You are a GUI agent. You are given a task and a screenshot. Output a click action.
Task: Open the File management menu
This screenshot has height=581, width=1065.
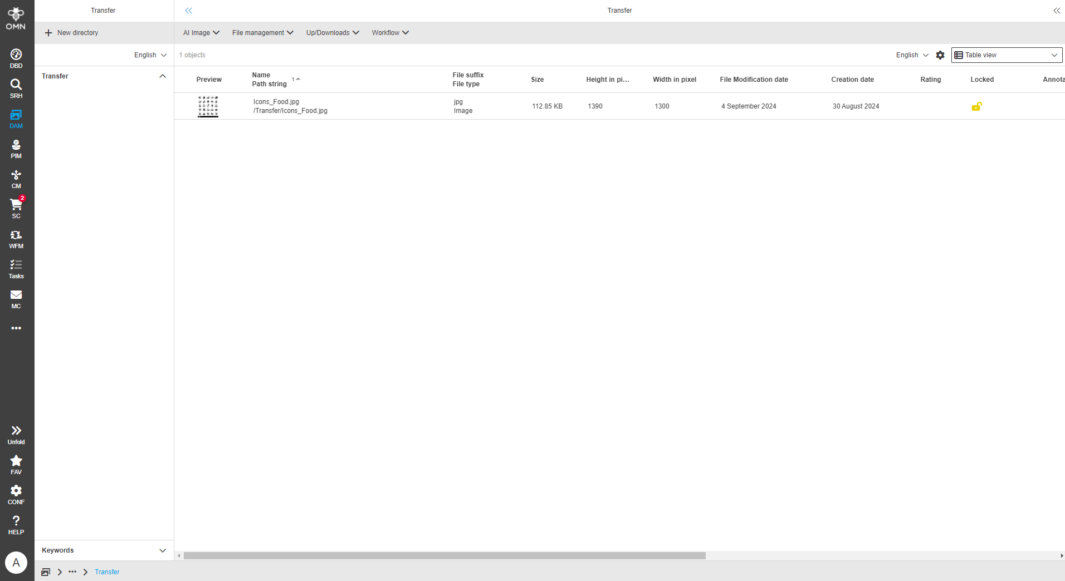262,32
